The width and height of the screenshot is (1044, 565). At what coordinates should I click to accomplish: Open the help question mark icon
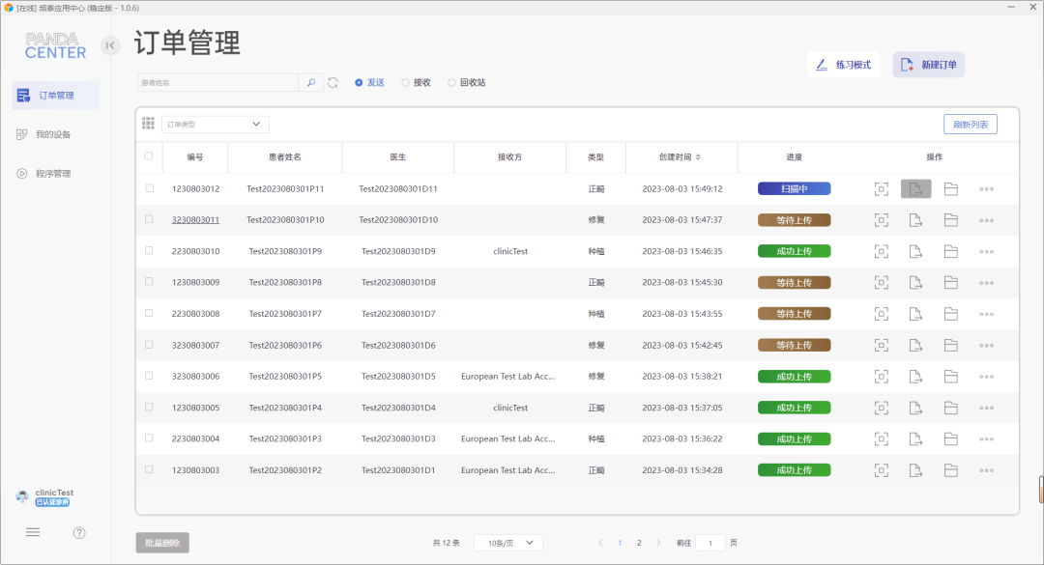click(79, 532)
